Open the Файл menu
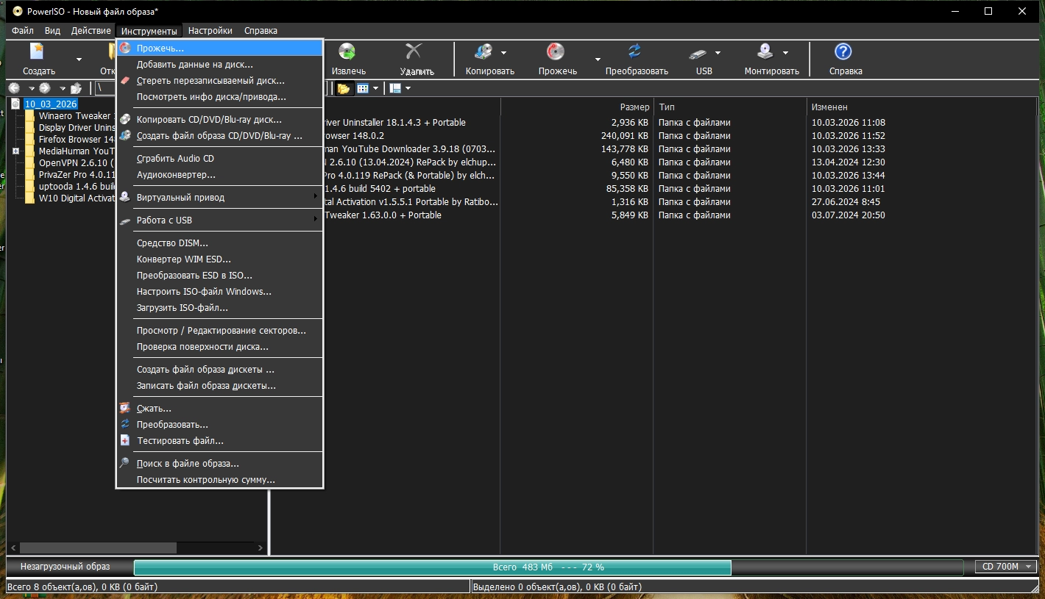The image size is (1045, 599). [23, 31]
